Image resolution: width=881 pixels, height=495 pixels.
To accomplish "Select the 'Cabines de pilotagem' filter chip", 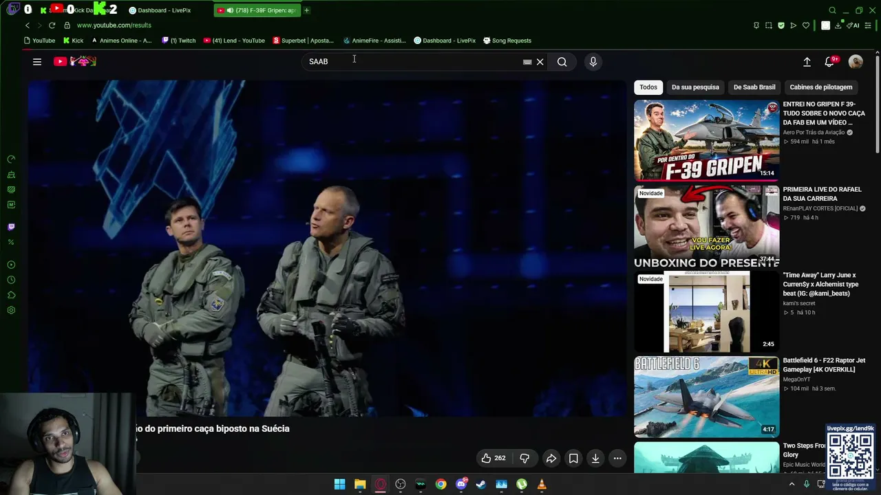I will tap(821, 87).
